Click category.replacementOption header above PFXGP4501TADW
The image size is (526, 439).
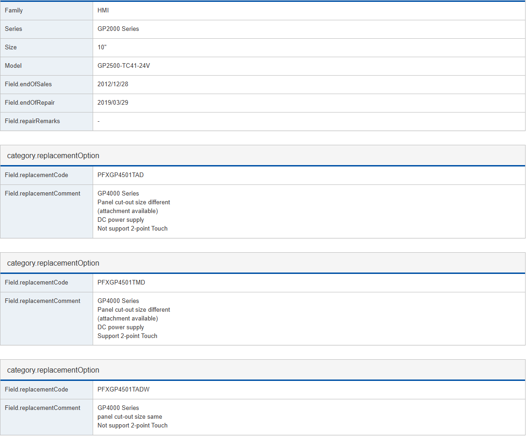(53, 370)
